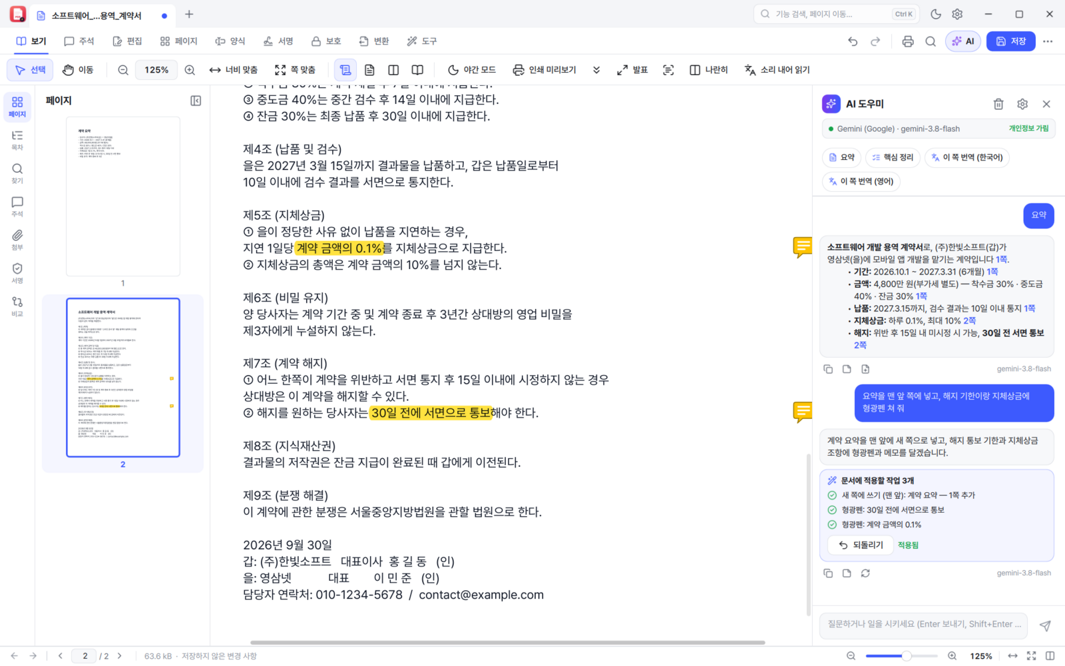Open the 목차 outline sidebar panel
This screenshot has height=666, width=1065.
pos(17,140)
